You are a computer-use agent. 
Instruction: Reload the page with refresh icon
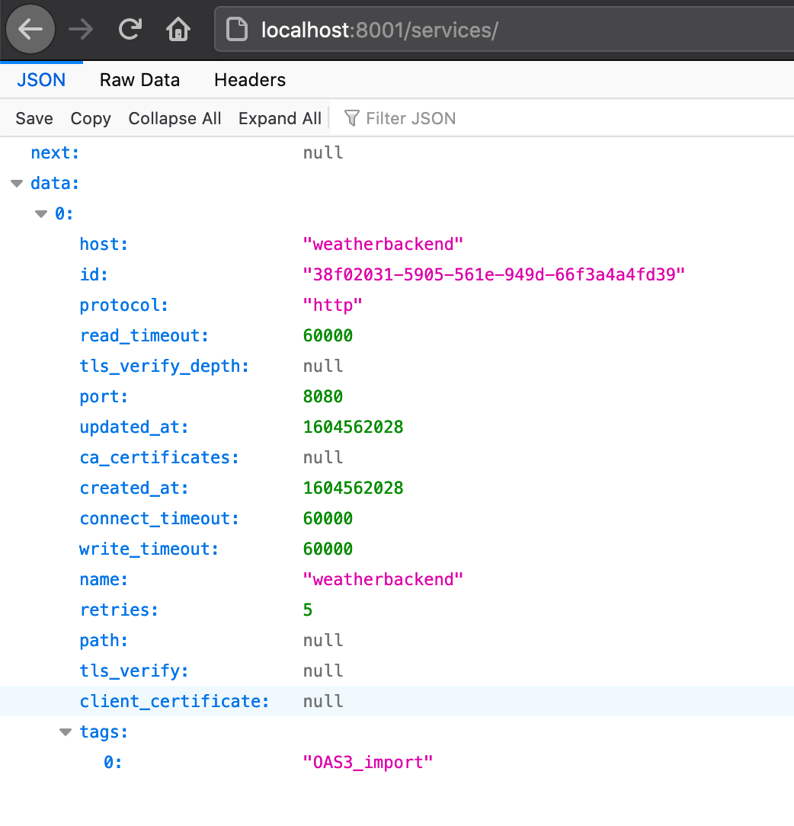pos(130,30)
